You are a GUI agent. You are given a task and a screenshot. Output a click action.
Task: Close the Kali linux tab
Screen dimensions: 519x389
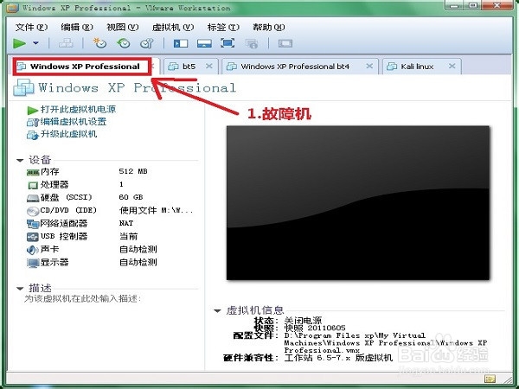pyautogui.click(x=452, y=67)
